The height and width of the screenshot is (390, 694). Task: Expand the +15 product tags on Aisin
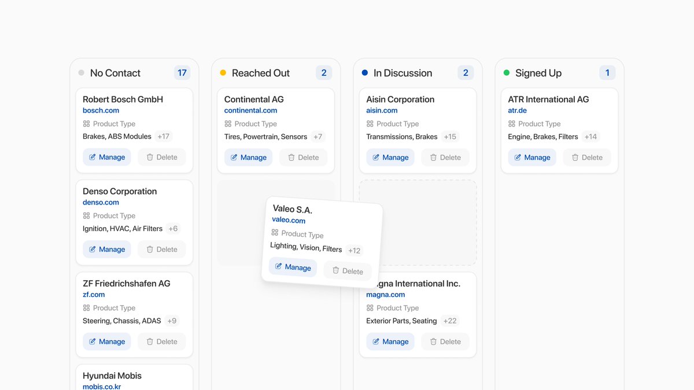[x=450, y=136]
